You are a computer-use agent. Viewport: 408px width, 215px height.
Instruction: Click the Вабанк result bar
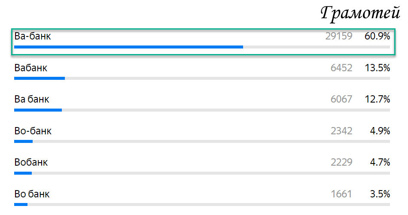click(202, 78)
